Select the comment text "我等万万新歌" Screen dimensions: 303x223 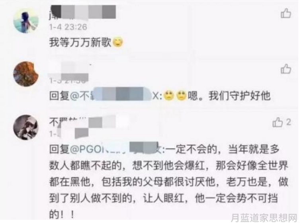(80, 42)
